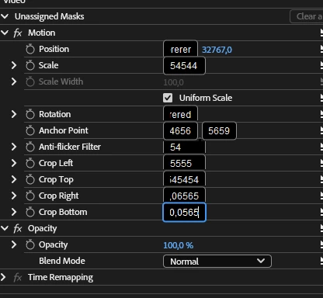The width and height of the screenshot is (323, 298).
Task: Click the Time Remapping fx icon
Action: [x=18, y=277]
